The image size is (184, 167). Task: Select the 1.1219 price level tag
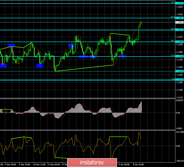180,80
